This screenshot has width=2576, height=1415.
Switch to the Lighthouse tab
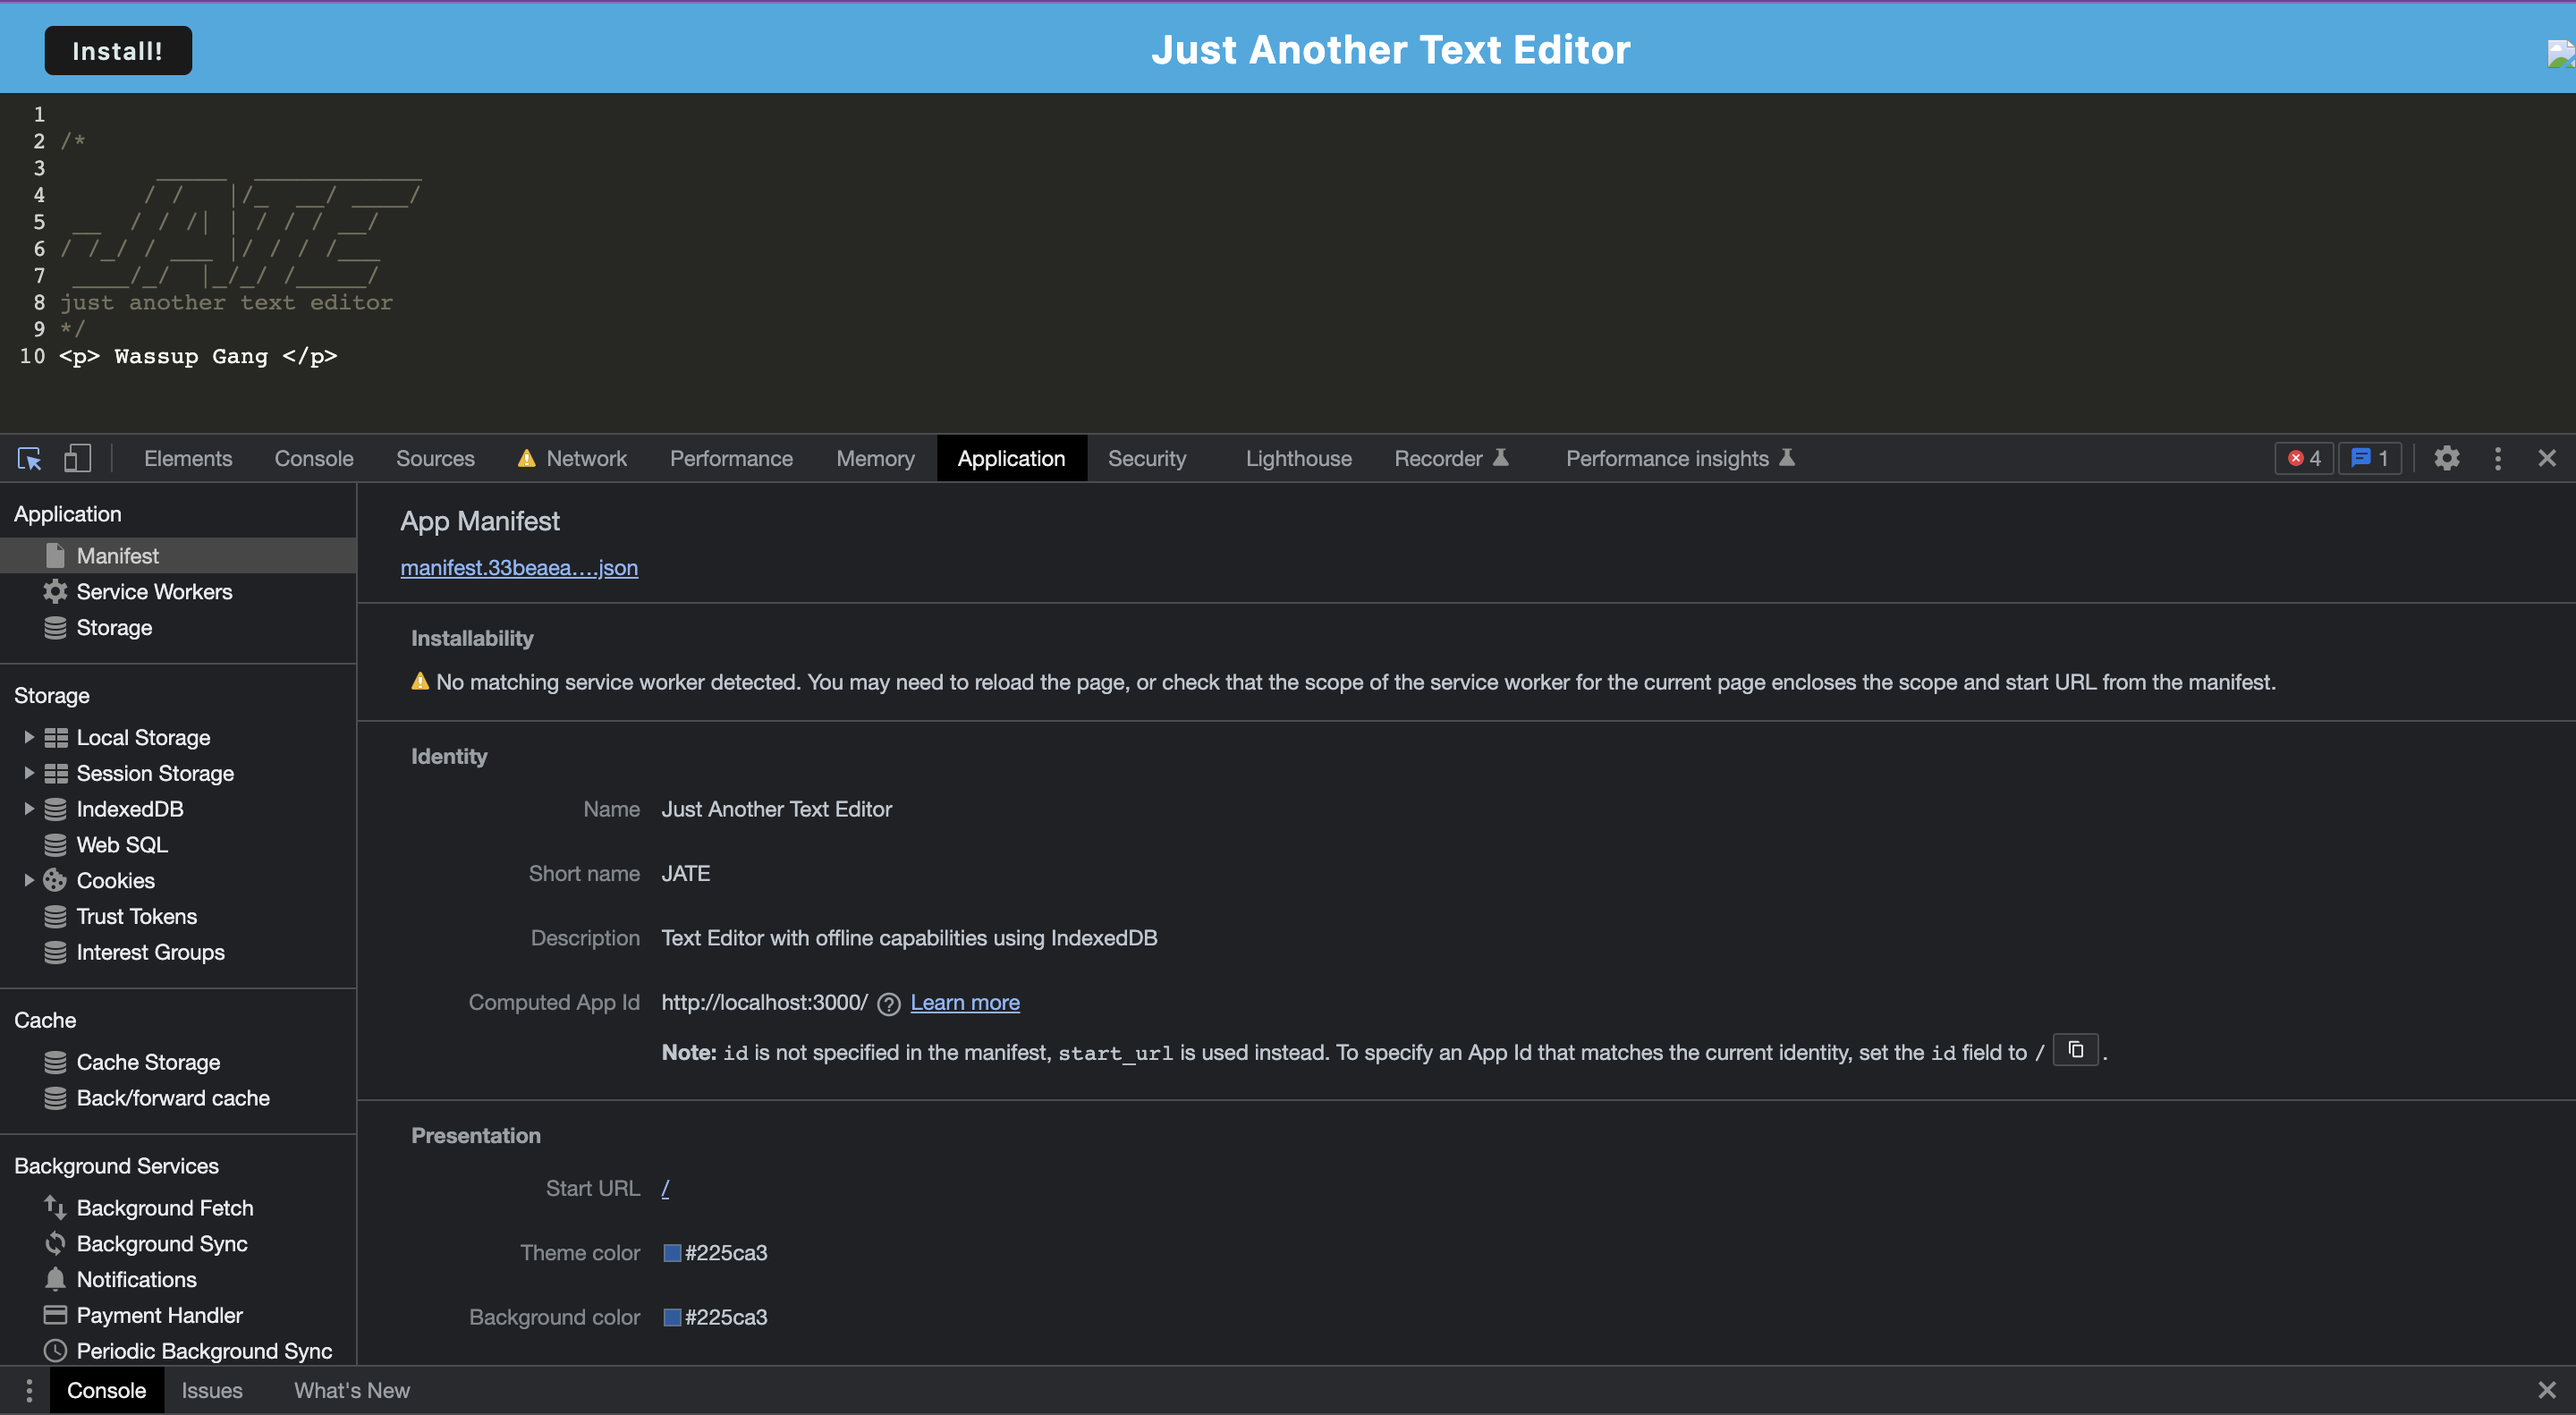[1298, 459]
